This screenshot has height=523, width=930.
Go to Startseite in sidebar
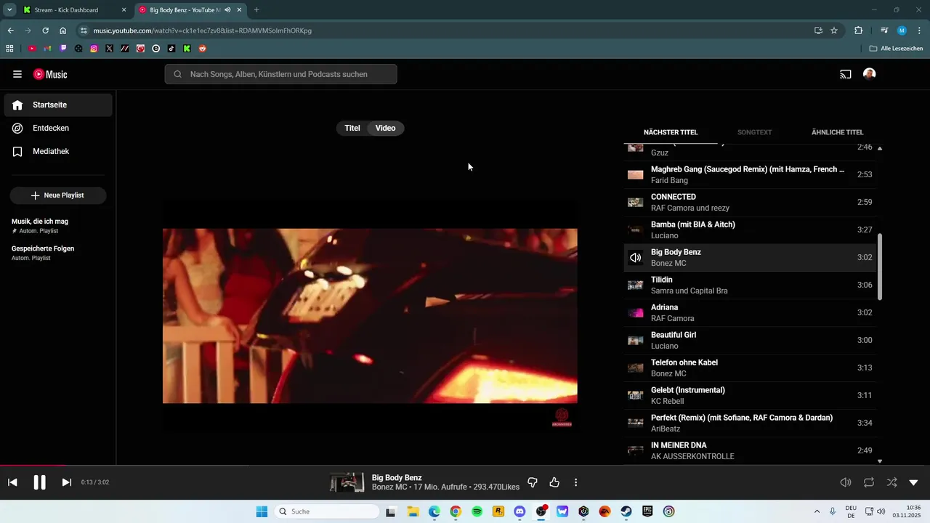click(x=58, y=105)
